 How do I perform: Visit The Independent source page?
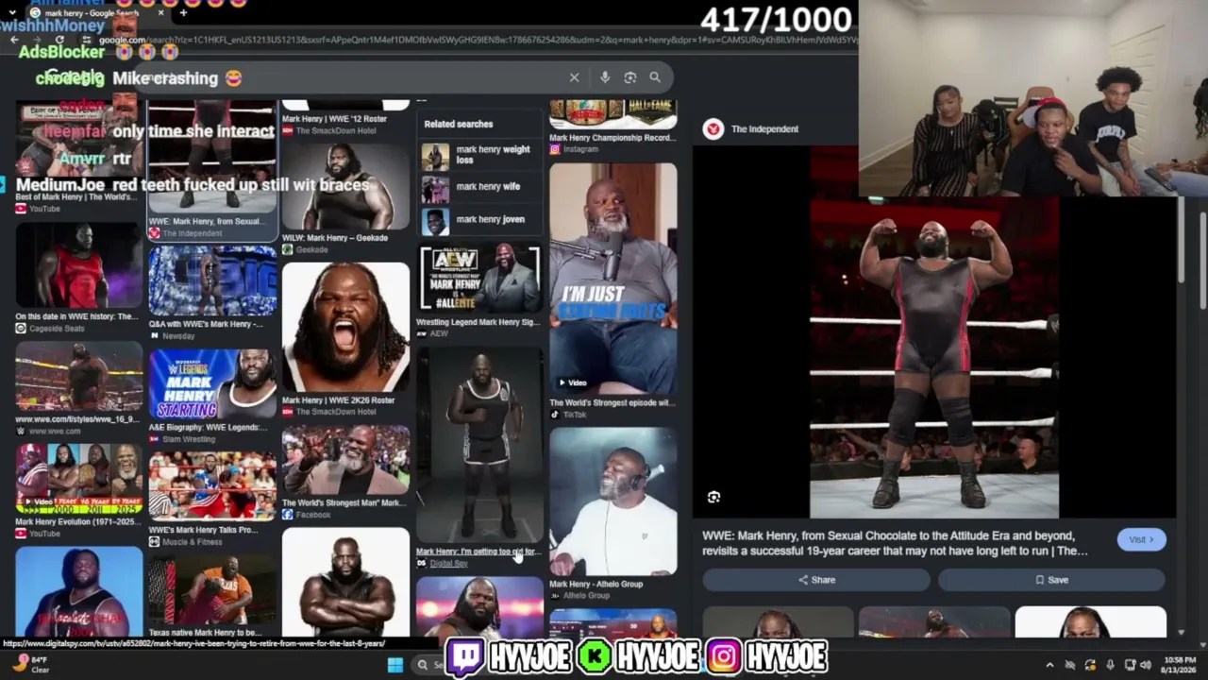click(x=1141, y=539)
